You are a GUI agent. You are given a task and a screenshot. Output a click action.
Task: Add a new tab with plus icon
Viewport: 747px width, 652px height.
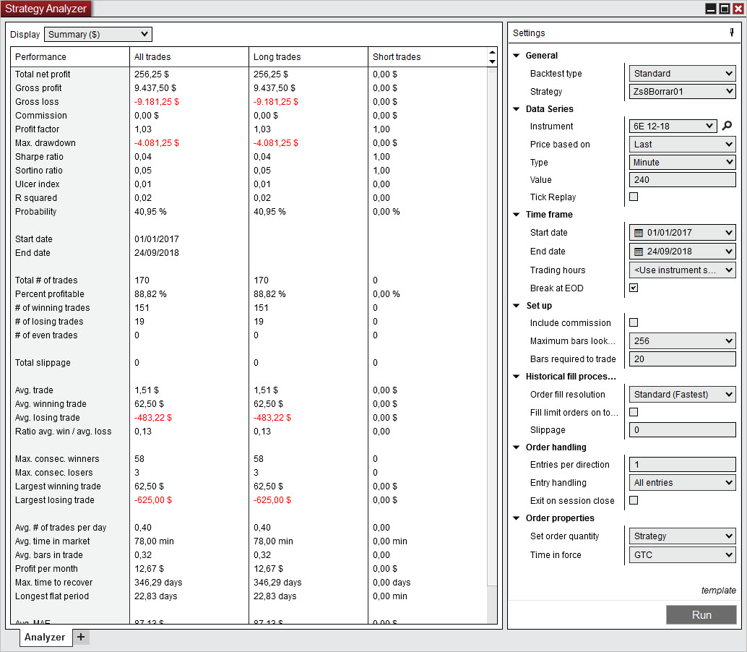[x=81, y=637]
